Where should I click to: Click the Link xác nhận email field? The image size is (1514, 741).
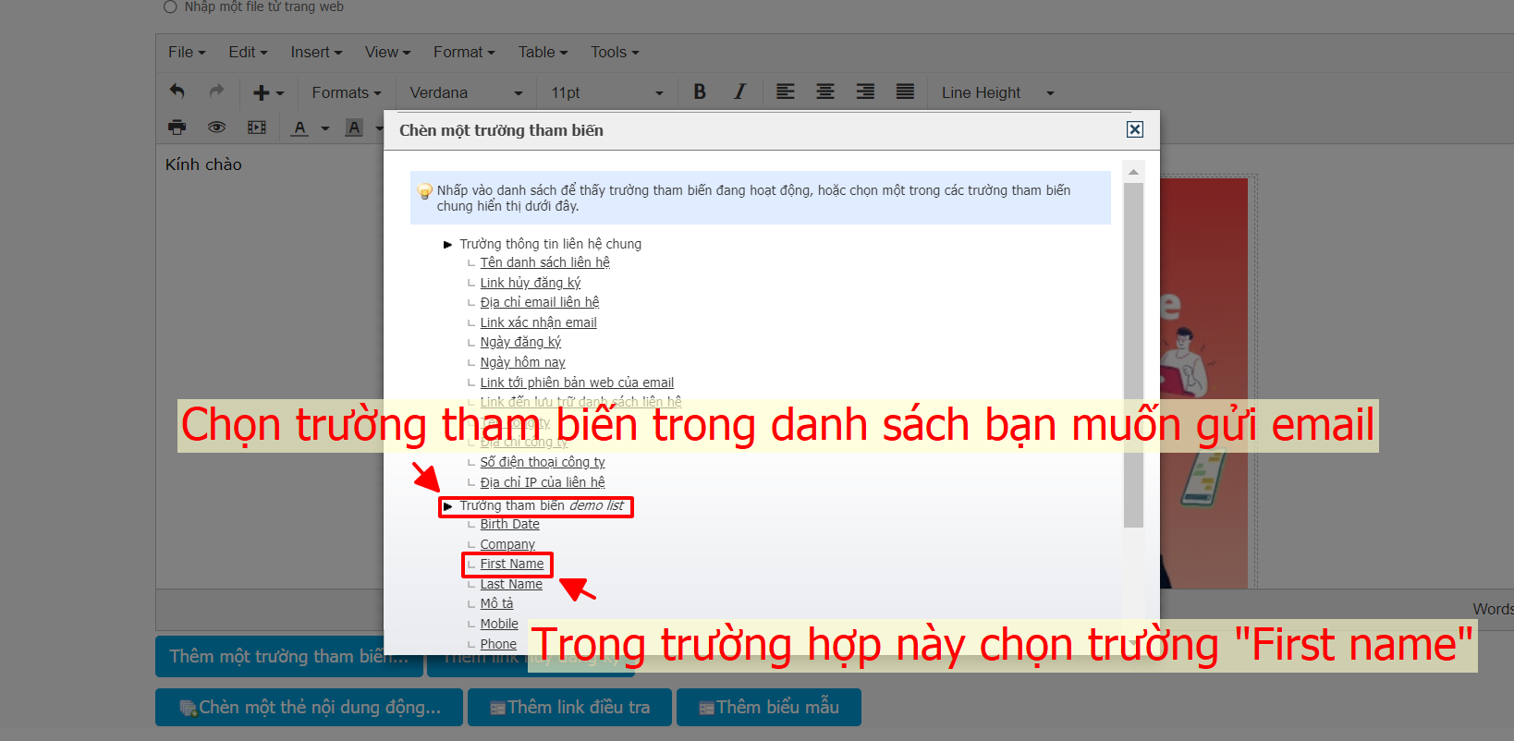click(x=538, y=322)
